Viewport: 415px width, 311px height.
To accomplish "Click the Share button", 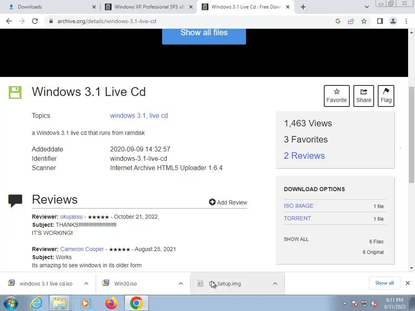I will 364,96.
